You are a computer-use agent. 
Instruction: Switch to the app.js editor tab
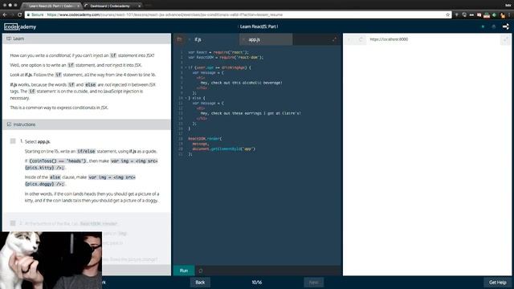[266, 39]
